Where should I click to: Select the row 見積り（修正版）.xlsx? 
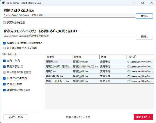[x=99, y=81]
